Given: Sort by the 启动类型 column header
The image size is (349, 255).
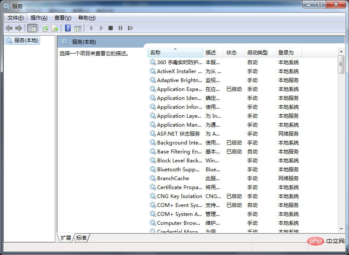Looking at the screenshot, I should [x=260, y=52].
